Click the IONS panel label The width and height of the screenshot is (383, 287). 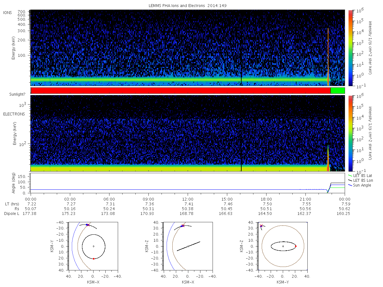coord(8,12)
